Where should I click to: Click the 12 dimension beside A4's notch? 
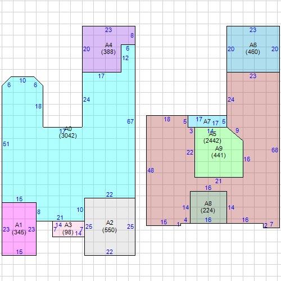125,58
